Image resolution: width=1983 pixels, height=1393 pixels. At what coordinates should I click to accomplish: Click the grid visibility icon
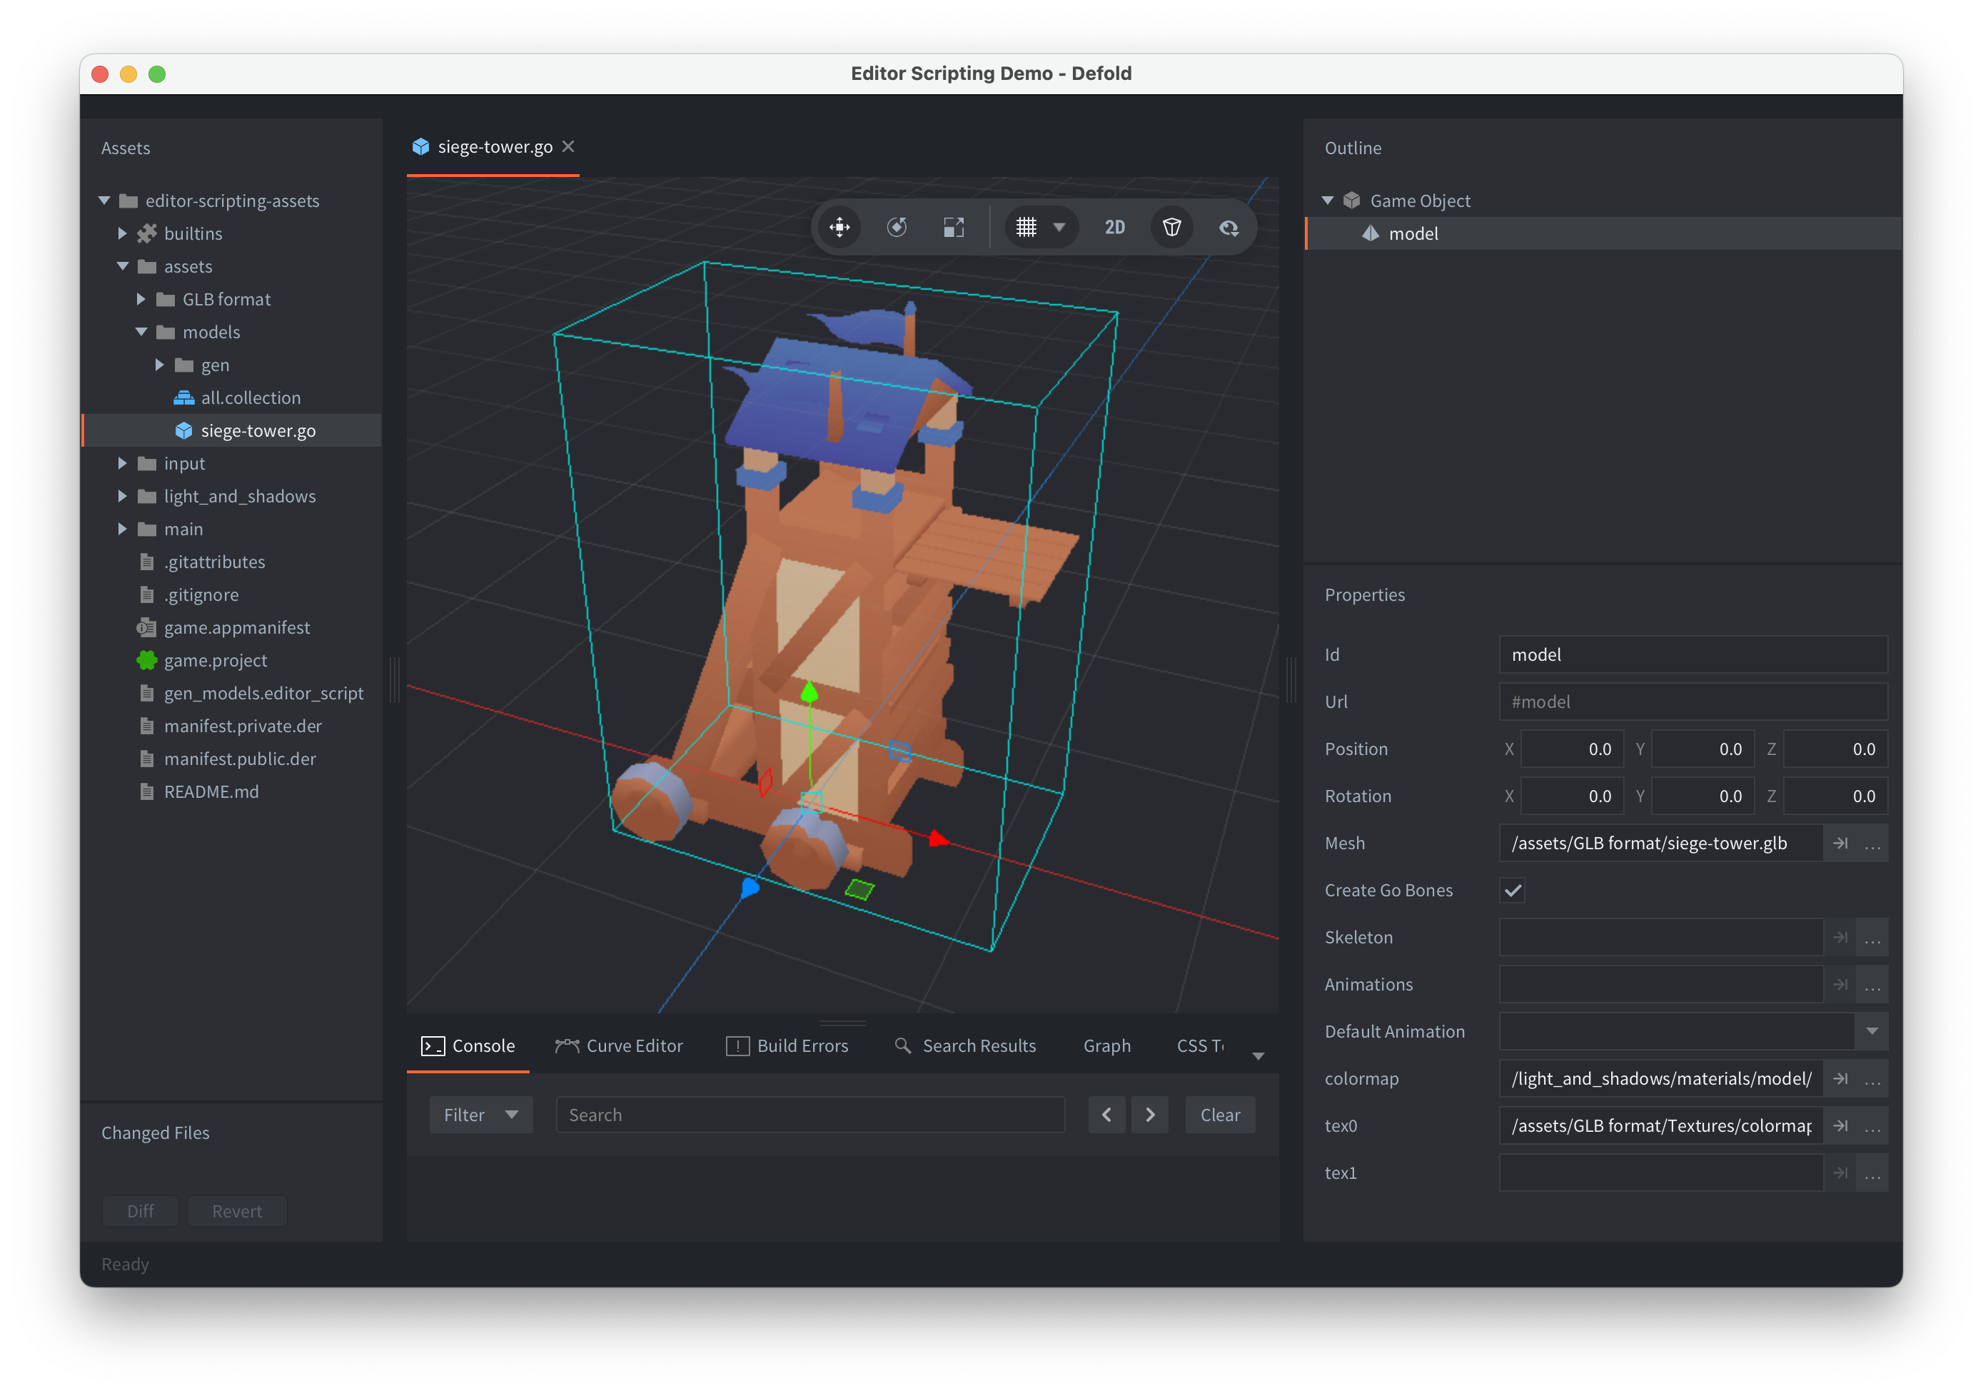pos(1026,227)
